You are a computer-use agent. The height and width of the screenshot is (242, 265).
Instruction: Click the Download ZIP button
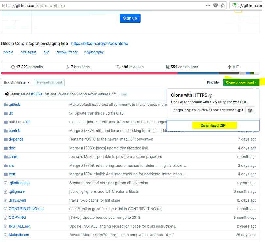click(x=213, y=125)
